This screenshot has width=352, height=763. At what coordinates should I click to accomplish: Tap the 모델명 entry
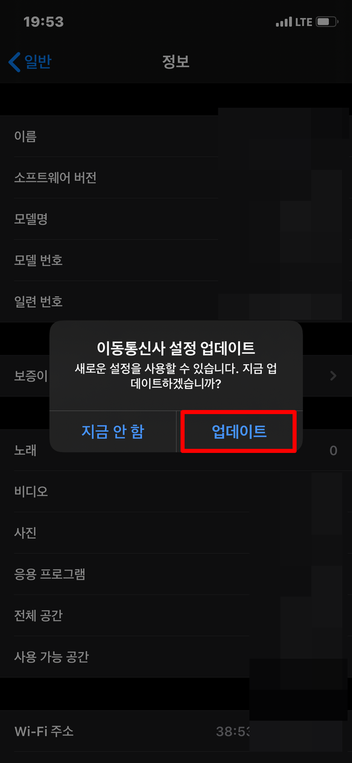tap(176, 219)
